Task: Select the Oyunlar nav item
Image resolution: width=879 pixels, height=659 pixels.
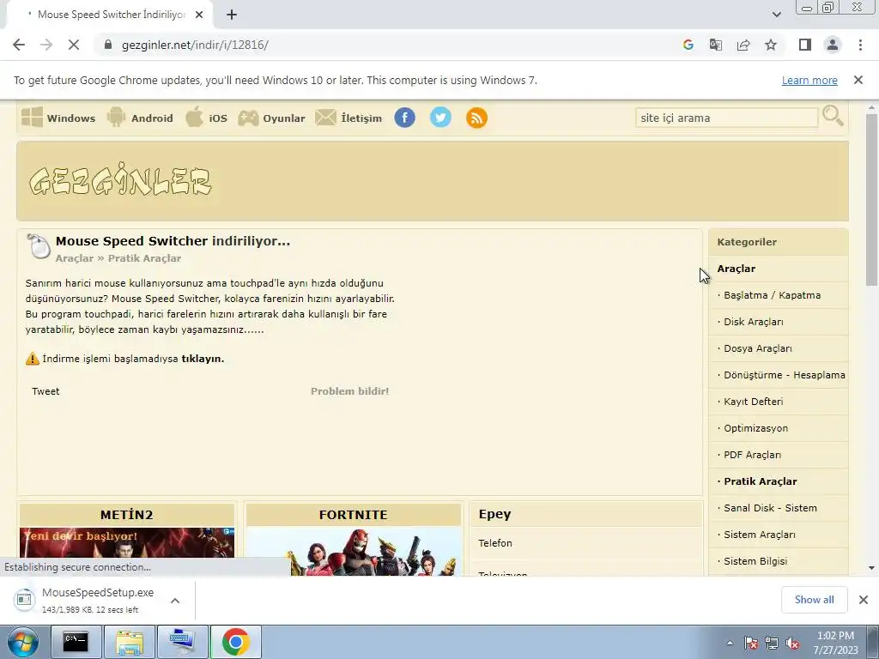Action: [x=271, y=118]
